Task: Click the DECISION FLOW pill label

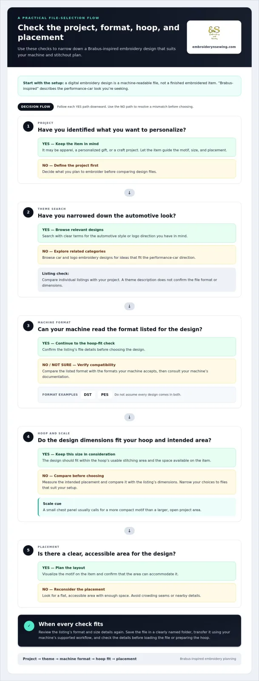Action: coord(36,107)
